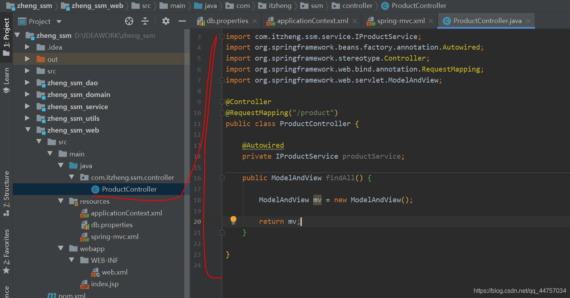Screen dimensions: 570x298
Task: Click the resources folder icon
Action: click(x=74, y=201)
